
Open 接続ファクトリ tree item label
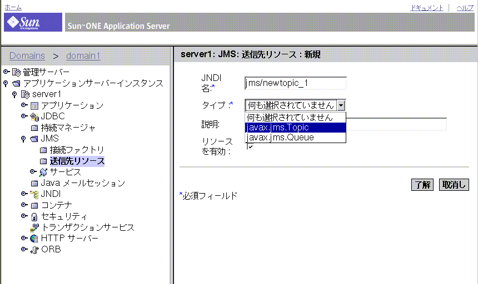click(x=77, y=150)
